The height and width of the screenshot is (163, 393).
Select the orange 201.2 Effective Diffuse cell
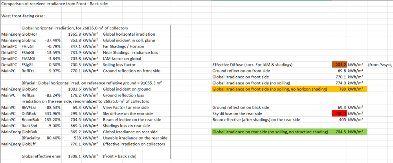339,64
